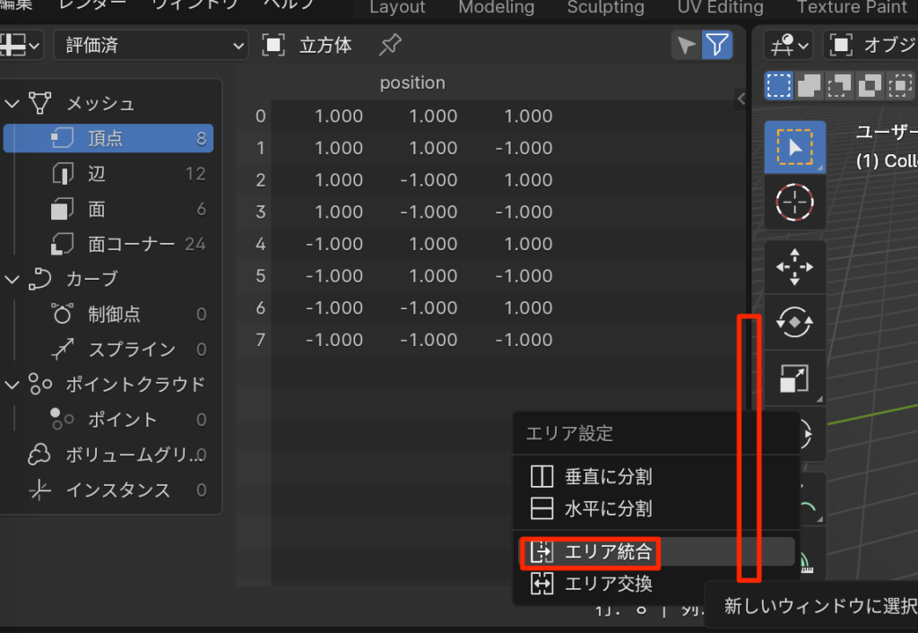Activate the Select Box tool
Viewport: 918px width, 633px height.
coord(794,148)
